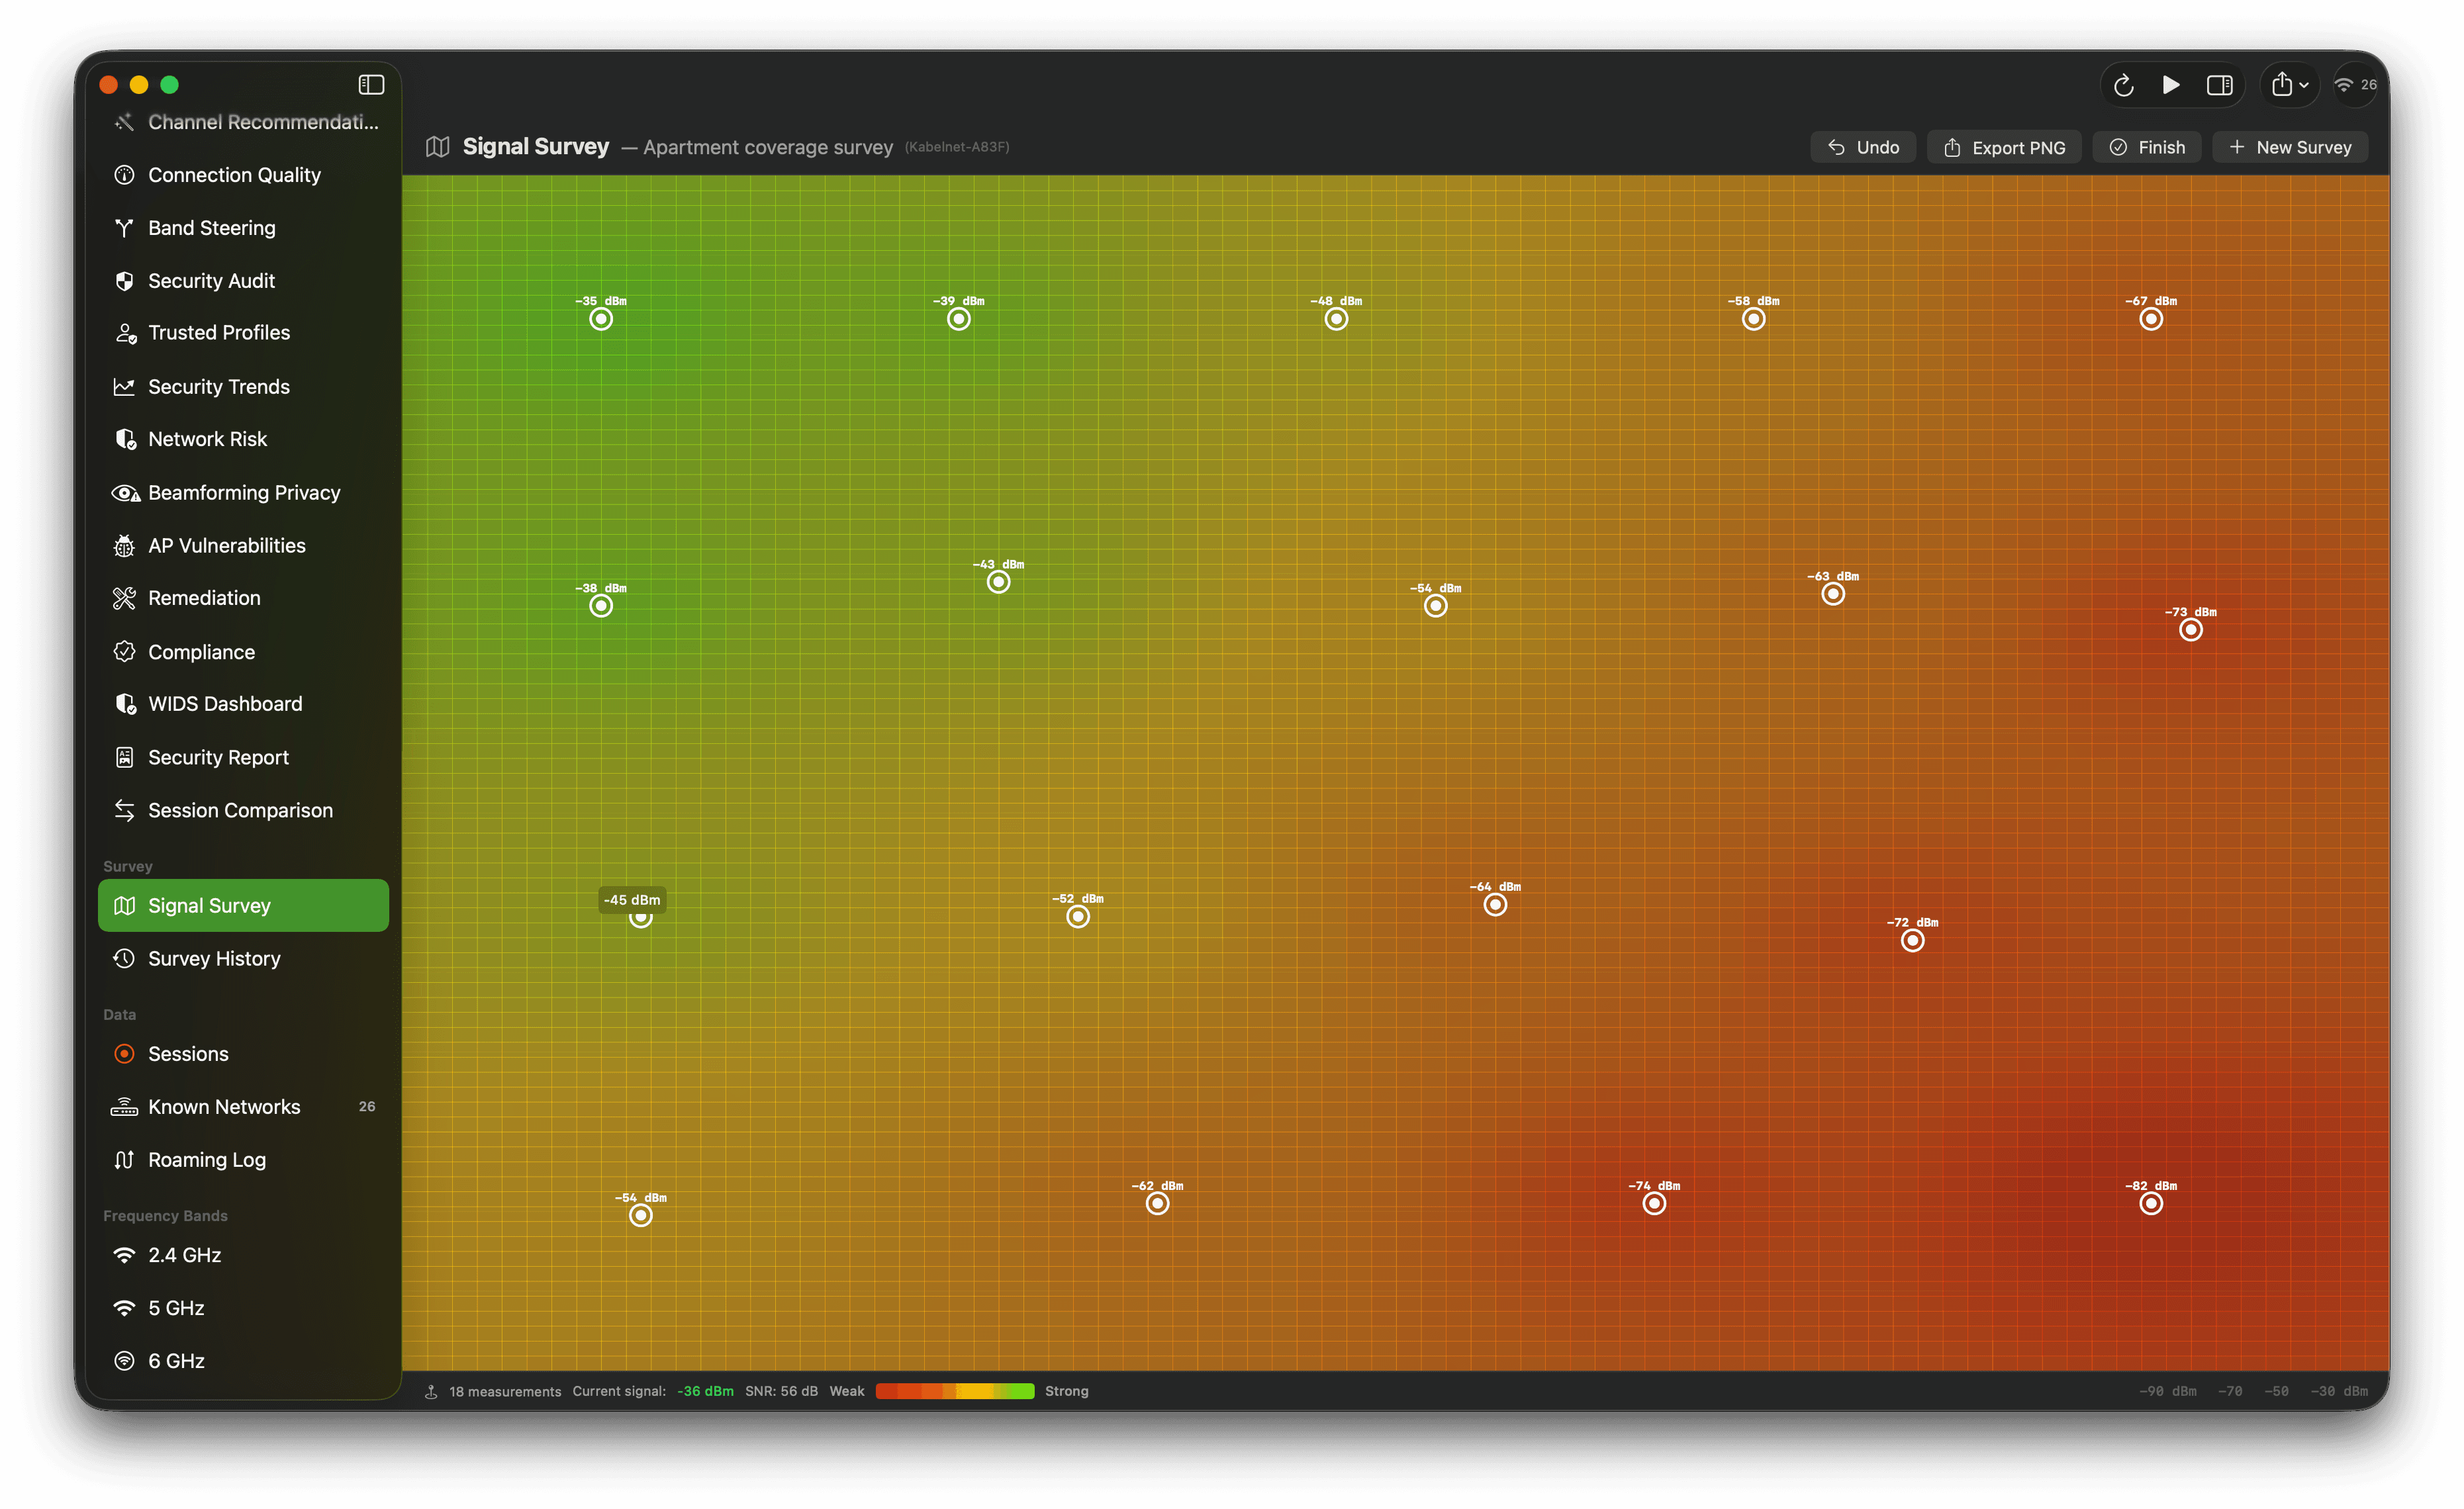Click the Security Report document icon
The height and width of the screenshot is (1509, 2464).
point(125,758)
